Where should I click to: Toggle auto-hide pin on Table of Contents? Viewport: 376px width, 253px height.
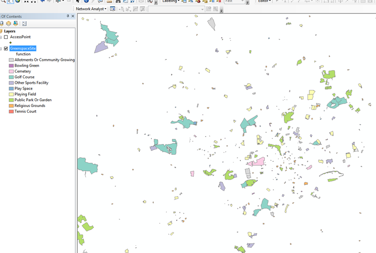click(x=68, y=16)
